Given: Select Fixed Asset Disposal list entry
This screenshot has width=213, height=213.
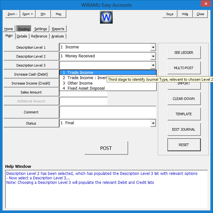Looking at the screenshot, I should (x=86, y=88).
